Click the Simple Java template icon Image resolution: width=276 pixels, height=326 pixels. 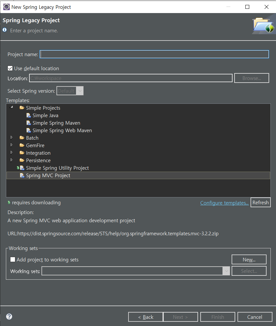click(x=29, y=116)
